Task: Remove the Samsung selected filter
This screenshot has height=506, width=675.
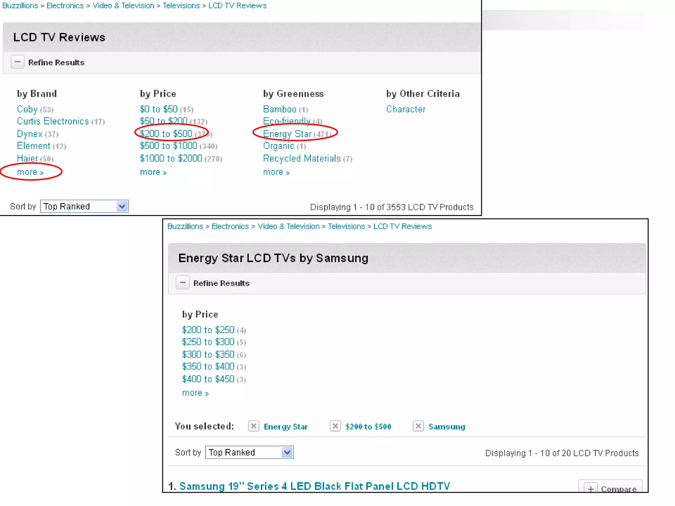Action: (x=418, y=426)
